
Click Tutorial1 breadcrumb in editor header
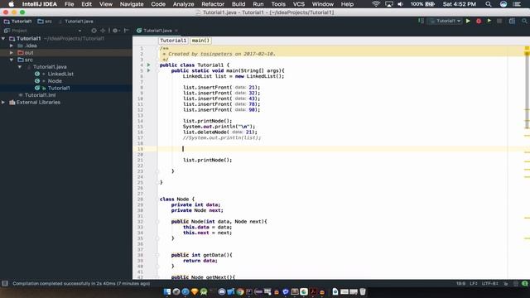coord(173,41)
